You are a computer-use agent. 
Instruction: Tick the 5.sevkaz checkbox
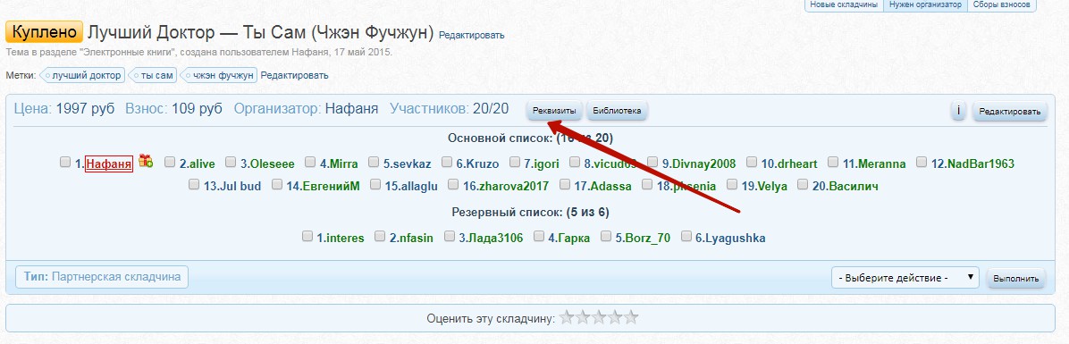click(374, 162)
